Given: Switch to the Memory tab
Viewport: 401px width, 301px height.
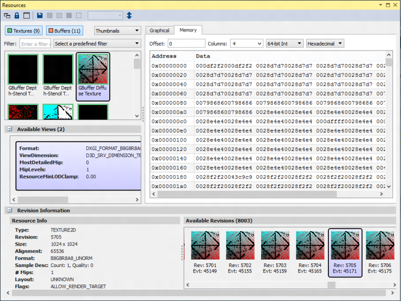Looking at the screenshot, I should 188,30.
